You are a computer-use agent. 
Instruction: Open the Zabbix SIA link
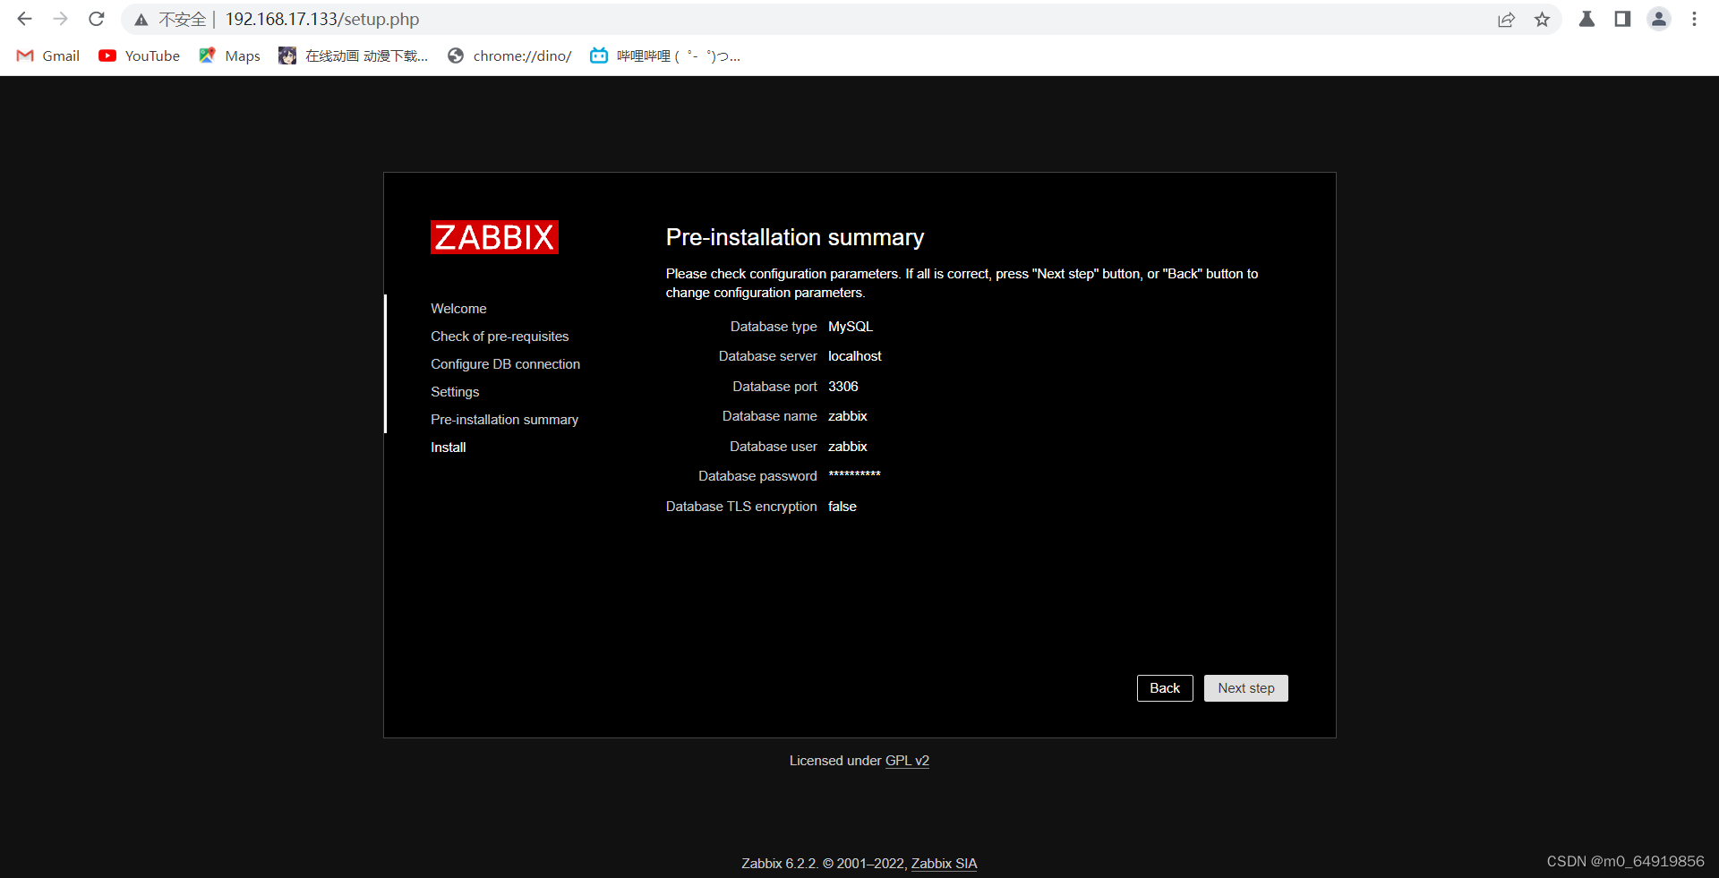[x=944, y=864]
